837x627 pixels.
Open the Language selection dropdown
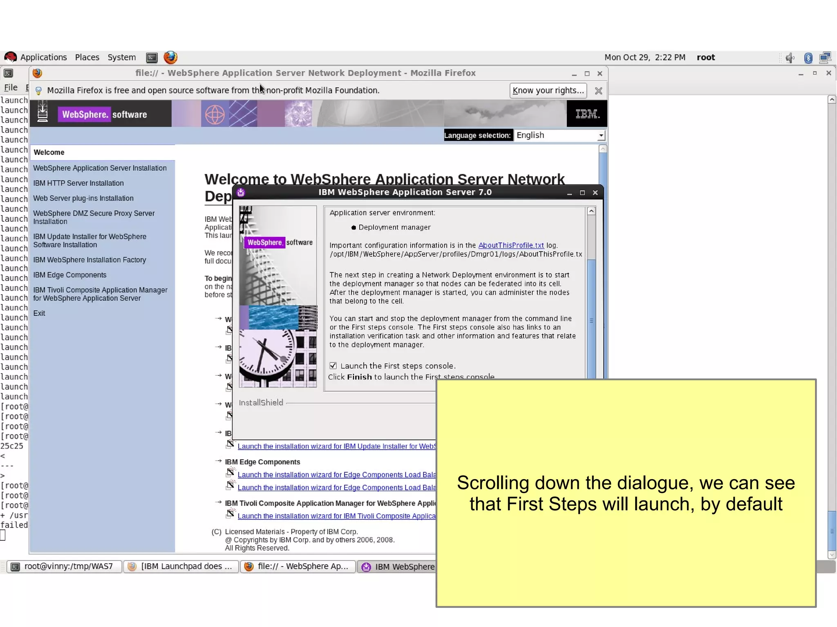(x=559, y=135)
